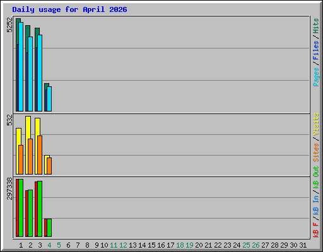Click day label 8 on the x-axis
Image resolution: width=323 pixels, height=252 pixels.
coord(87,245)
